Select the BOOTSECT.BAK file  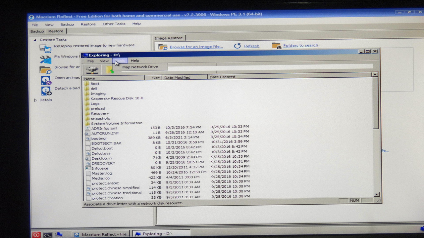tap(103, 143)
